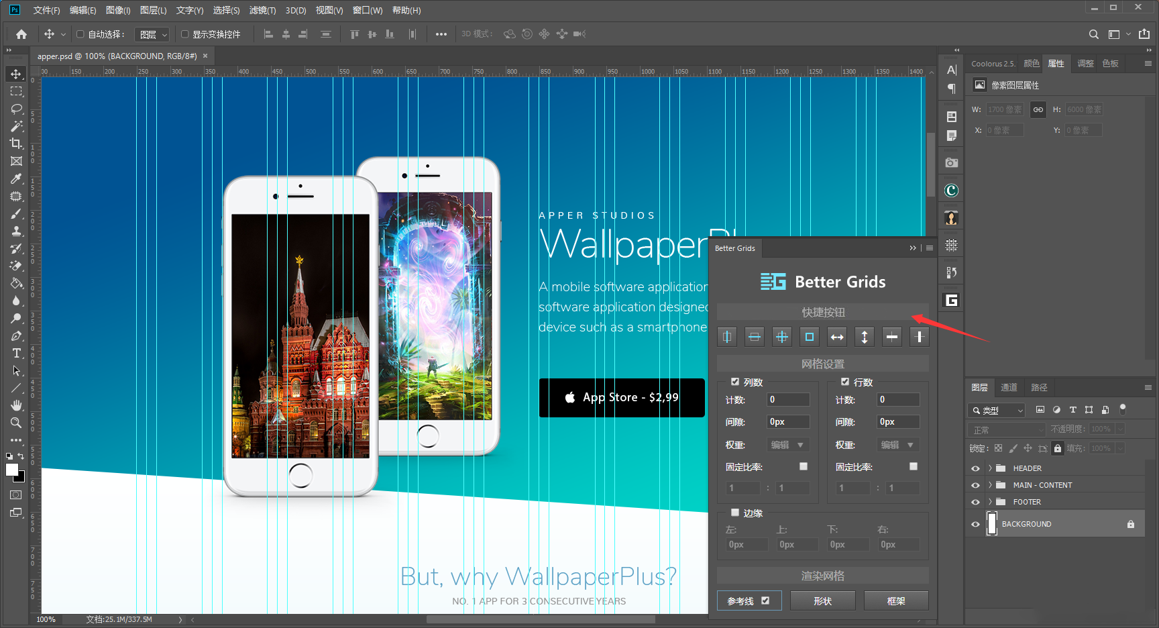Open the 图层 auto-select dropdown
The height and width of the screenshot is (628, 1159).
pos(153,34)
